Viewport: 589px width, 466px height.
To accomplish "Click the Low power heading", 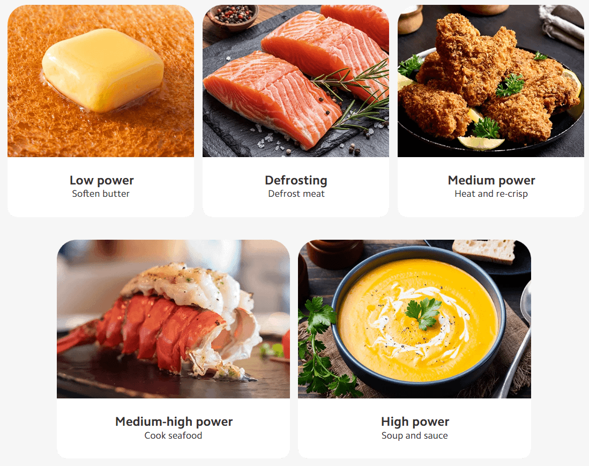I will pyautogui.click(x=101, y=180).
